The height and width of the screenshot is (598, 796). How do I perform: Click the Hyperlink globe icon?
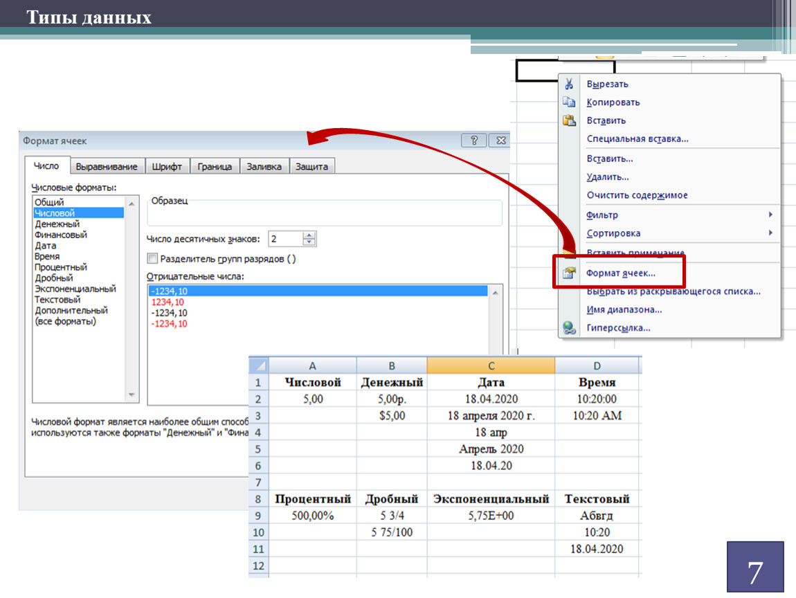[569, 328]
